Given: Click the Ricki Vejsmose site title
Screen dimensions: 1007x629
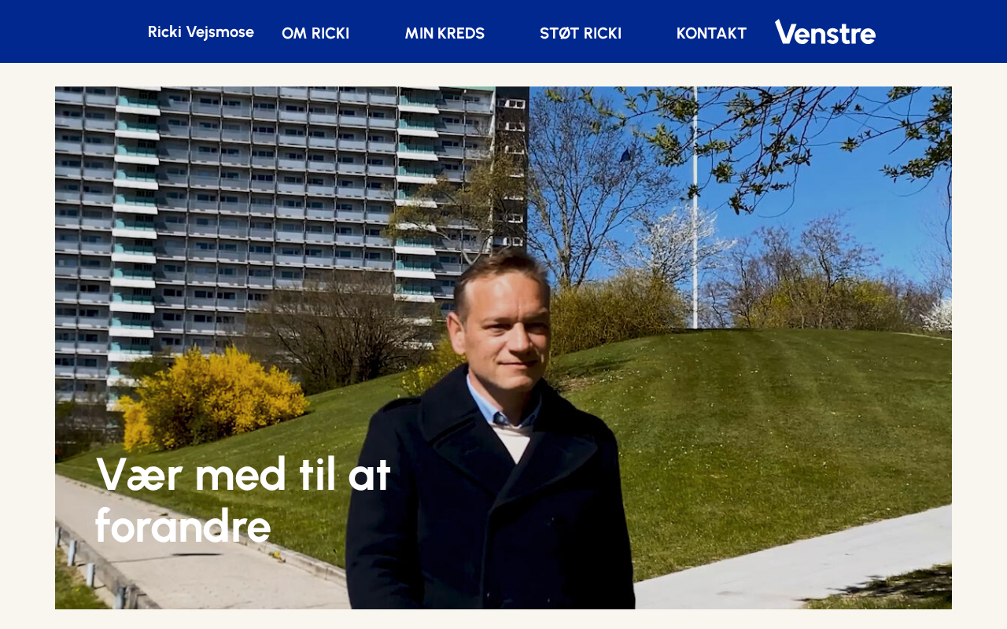Looking at the screenshot, I should click(x=201, y=32).
